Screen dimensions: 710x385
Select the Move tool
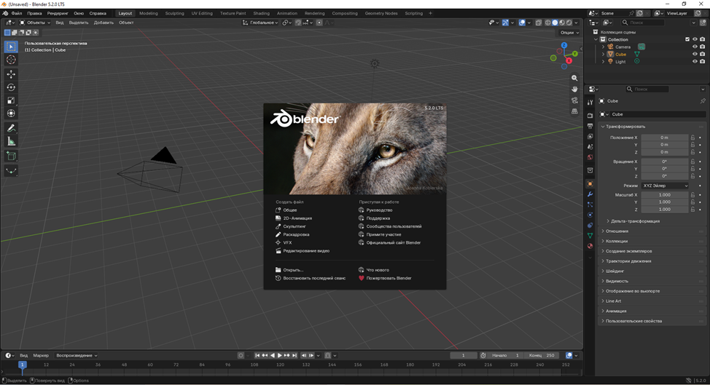coord(12,74)
